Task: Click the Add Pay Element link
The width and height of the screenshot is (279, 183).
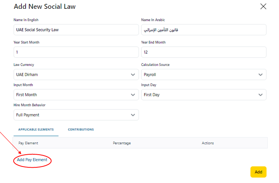Action: coord(32,160)
